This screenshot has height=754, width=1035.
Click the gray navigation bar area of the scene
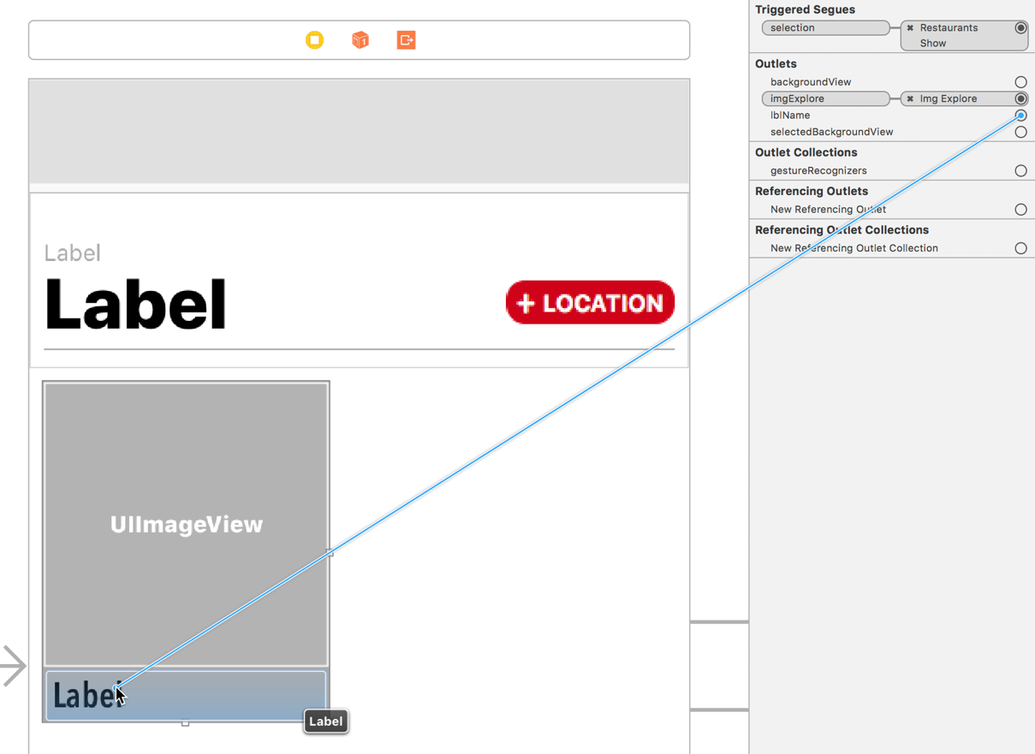(359, 131)
